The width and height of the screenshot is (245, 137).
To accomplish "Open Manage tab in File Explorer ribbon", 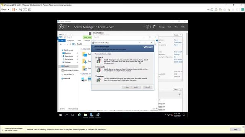I will (87, 41).
